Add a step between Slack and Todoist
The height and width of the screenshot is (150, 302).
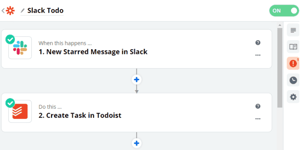click(x=136, y=80)
